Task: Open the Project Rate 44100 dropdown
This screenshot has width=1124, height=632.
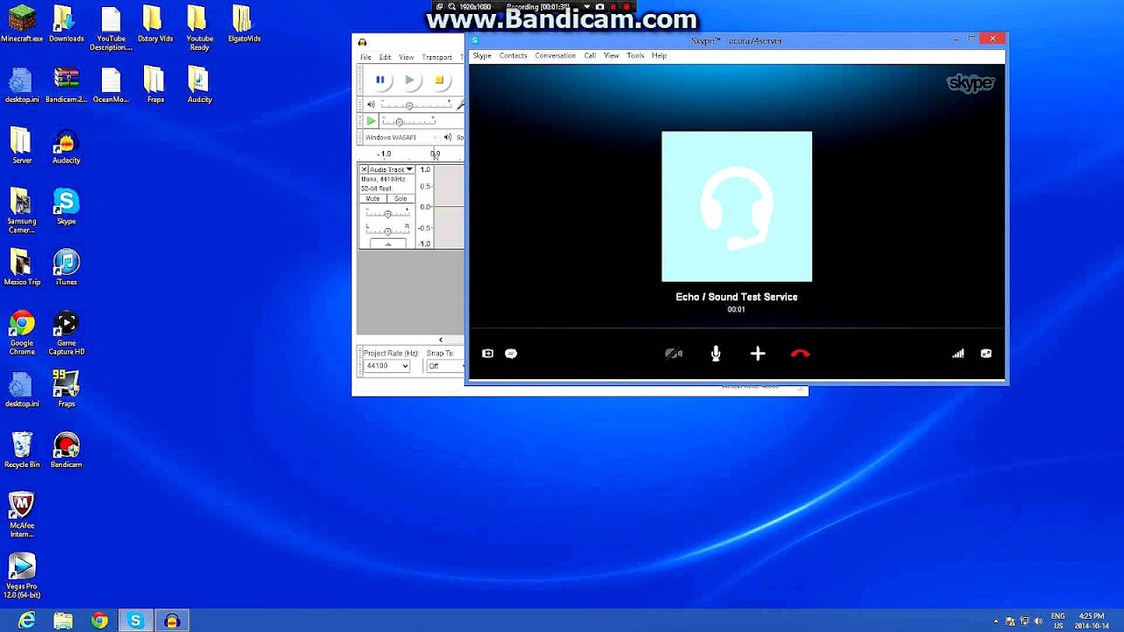Action: (x=387, y=366)
